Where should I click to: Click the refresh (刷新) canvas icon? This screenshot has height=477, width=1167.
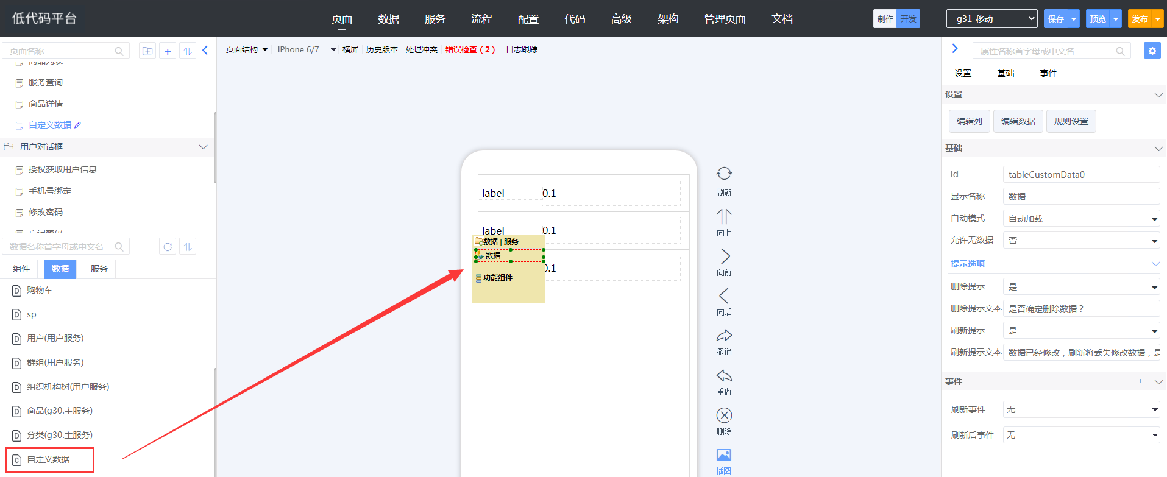(724, 174)
